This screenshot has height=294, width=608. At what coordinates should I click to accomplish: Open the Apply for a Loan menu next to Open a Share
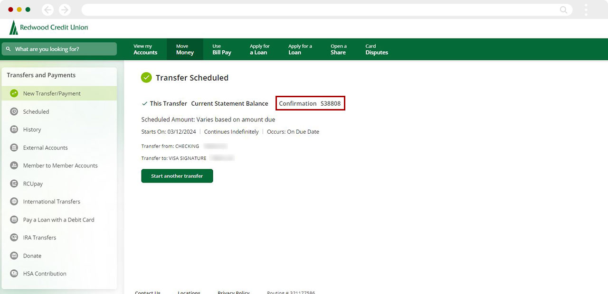pyautogui.click(x=300, y=49)
